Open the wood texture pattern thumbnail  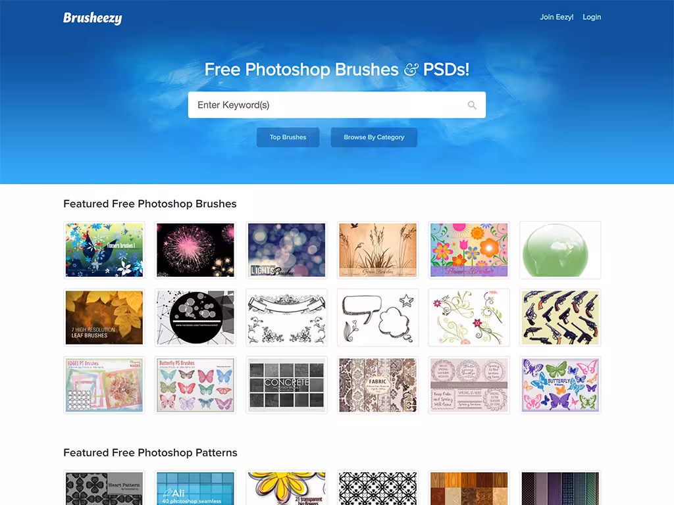[469, 488]
